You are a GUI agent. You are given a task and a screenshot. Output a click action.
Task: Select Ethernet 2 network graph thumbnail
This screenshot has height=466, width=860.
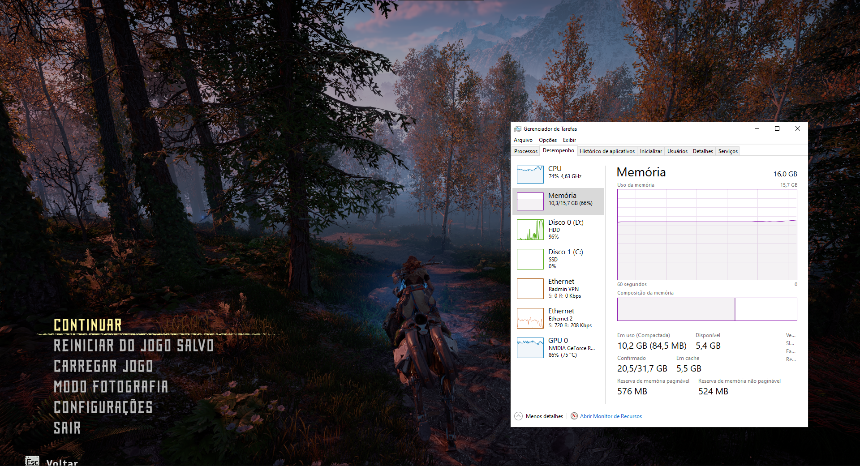pyautogui.click(x=530, y=318)
